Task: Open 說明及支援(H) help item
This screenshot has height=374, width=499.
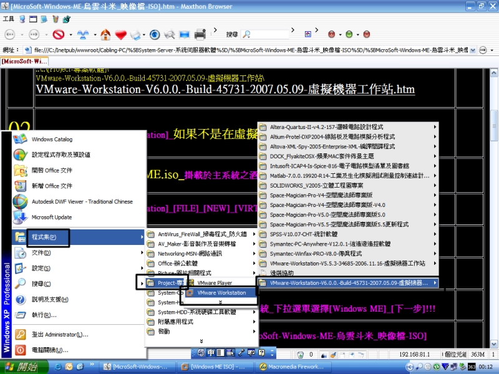Action: point(79,300)
